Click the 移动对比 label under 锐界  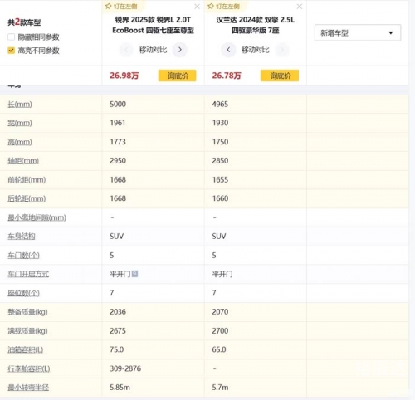tap(153, 50)
